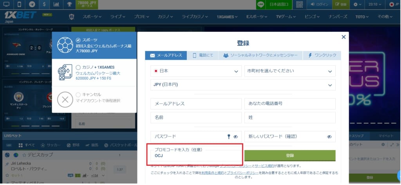
Task: Click the Telegram paper plane icon
Action: click(32, 4)
